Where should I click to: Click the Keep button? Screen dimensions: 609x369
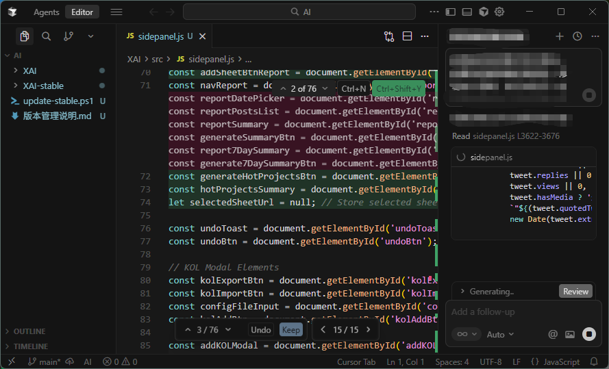tap(290, 330)
